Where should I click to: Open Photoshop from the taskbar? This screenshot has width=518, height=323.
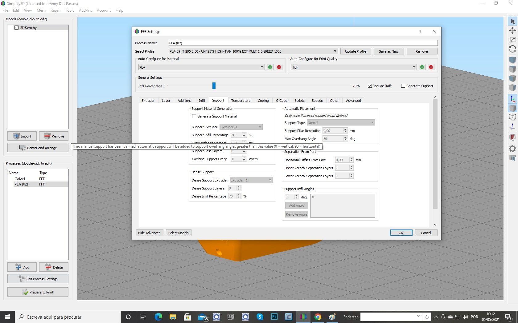(274, 317)
